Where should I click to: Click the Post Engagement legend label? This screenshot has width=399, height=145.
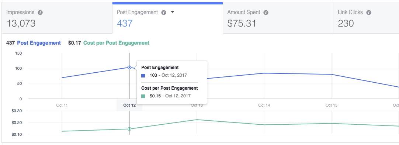click(x=39, y=43)
